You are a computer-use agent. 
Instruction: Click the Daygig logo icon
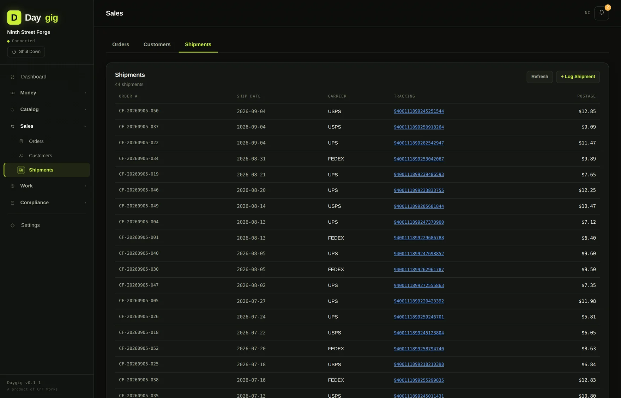(14, 17)
